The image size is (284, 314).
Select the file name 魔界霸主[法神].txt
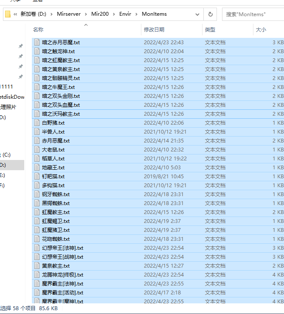(x=62, y=284)
